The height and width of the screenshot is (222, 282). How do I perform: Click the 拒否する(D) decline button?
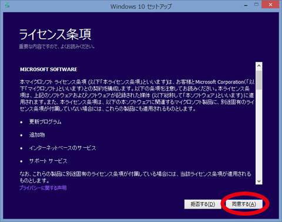pyautogui.click(x=203, y=204)
